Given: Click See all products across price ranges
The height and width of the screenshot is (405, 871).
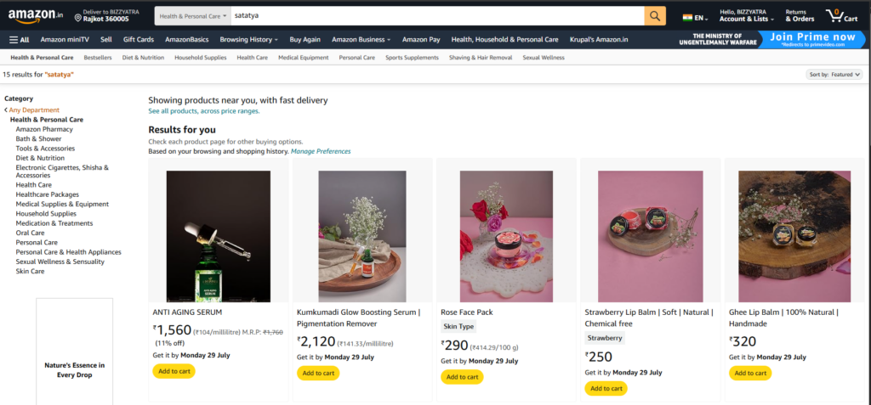Looking at the screenshot, I should [x=203, y=111].
